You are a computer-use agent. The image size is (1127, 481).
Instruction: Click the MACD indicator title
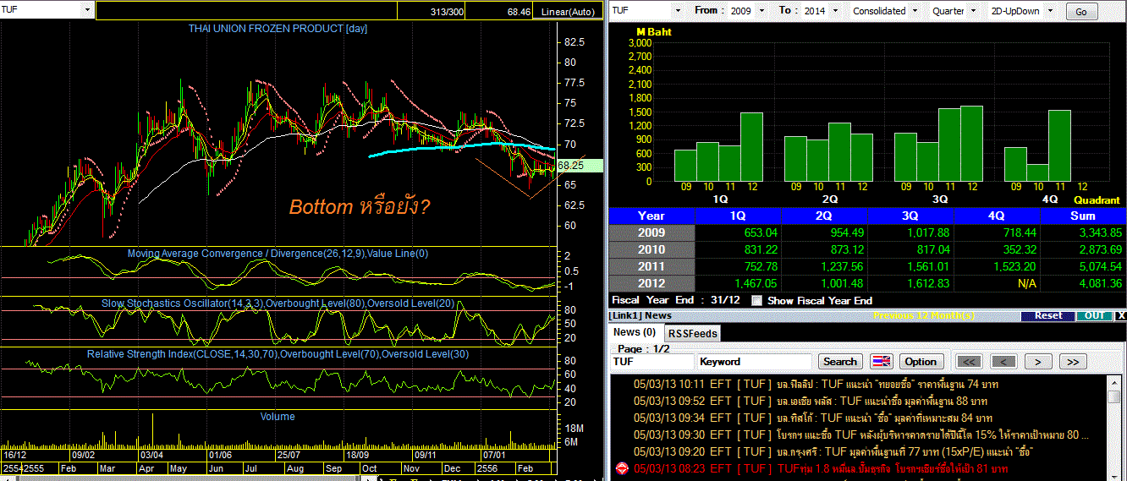278,254
